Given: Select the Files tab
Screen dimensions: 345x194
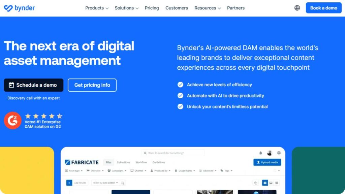Looking at the screenshot, I should [x=108, y=162].
